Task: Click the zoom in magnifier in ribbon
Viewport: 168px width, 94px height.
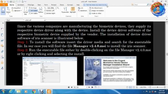Action: coord(58,8)
